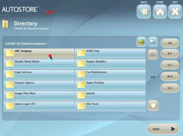Select the Initech folder
This screenshot has height=136, width=183.
(110, 96)
